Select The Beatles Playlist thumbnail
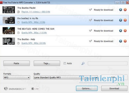129x93 pixels. click(9, 10)
